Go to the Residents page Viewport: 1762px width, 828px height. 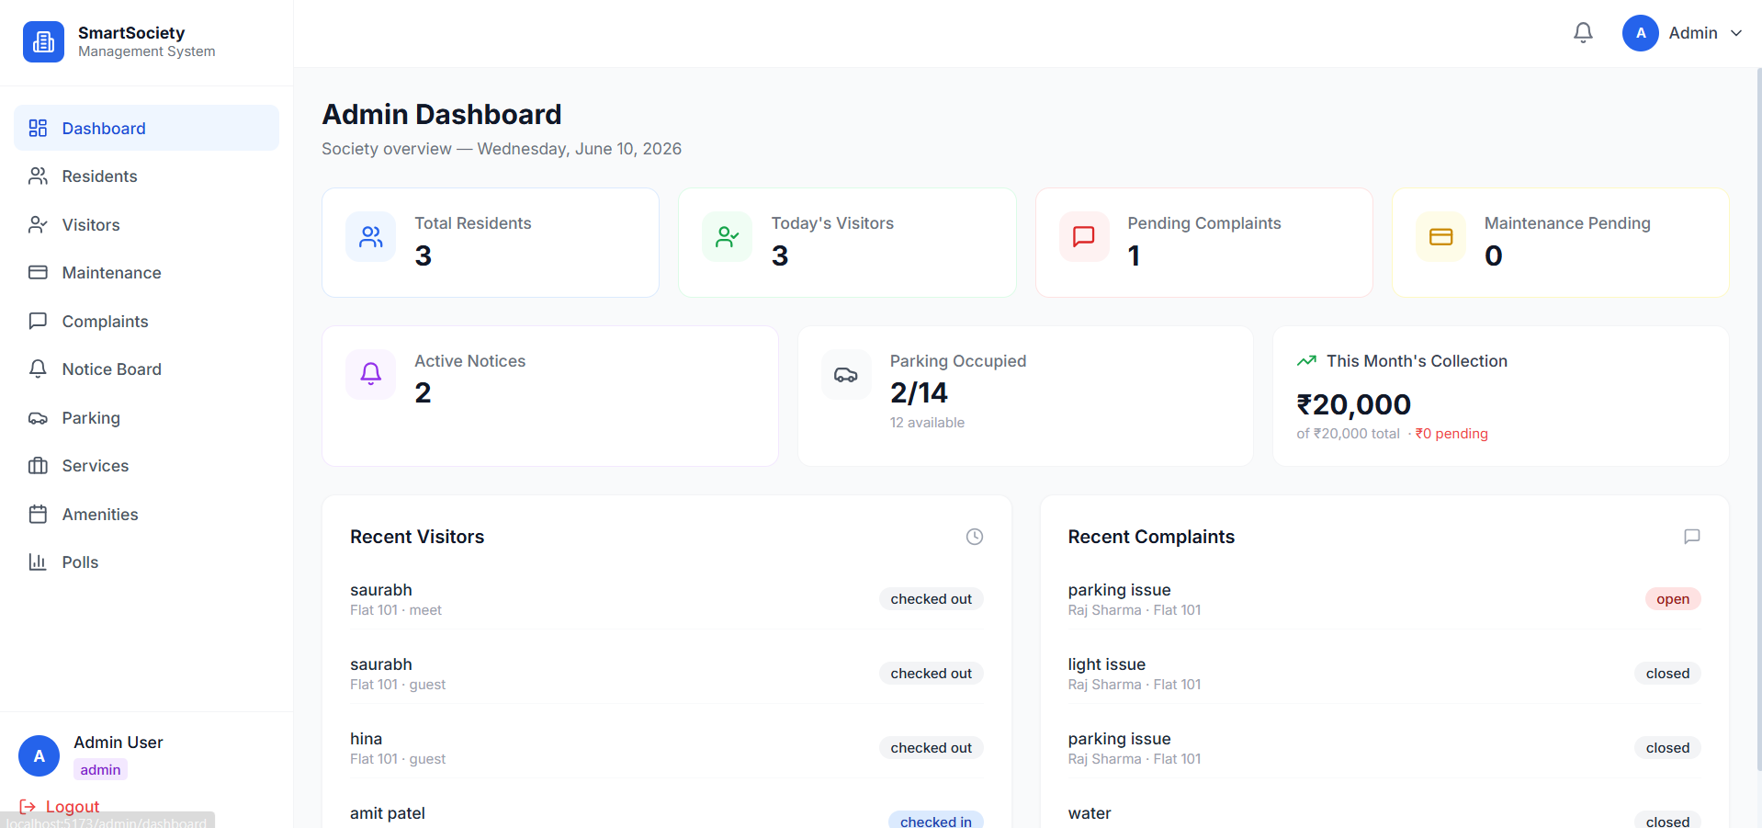(146, 176)
